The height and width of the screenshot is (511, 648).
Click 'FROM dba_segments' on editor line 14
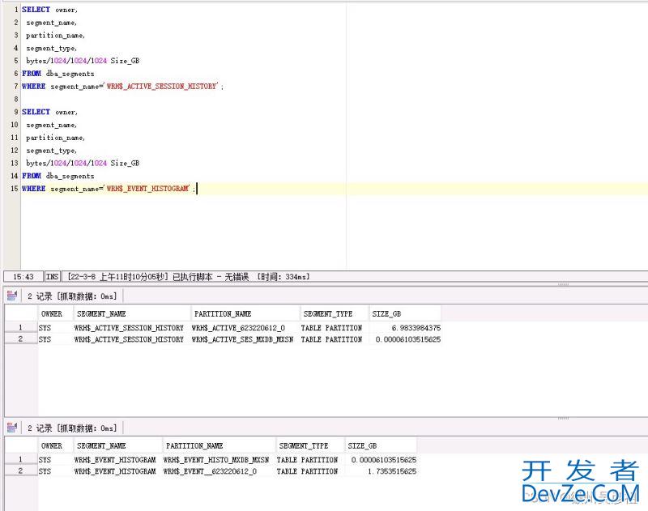58,176
